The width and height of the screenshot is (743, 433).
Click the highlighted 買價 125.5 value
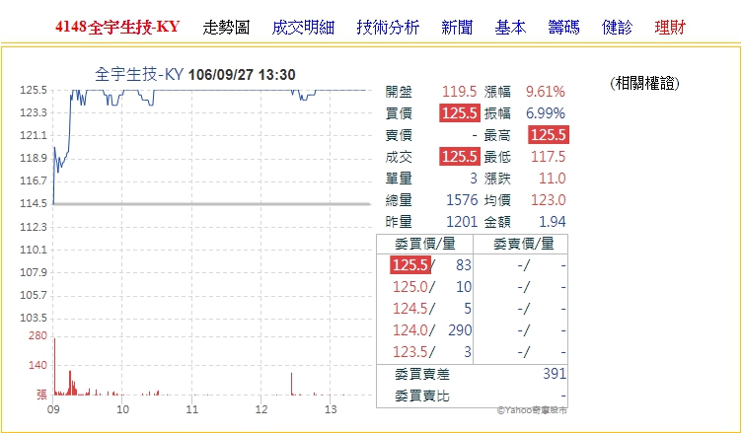point(459,112)
